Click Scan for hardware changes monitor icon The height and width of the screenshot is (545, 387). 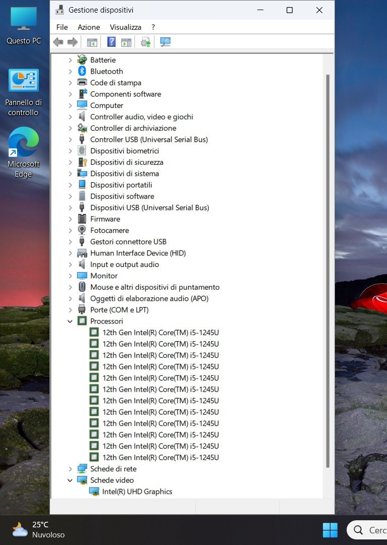165,42
